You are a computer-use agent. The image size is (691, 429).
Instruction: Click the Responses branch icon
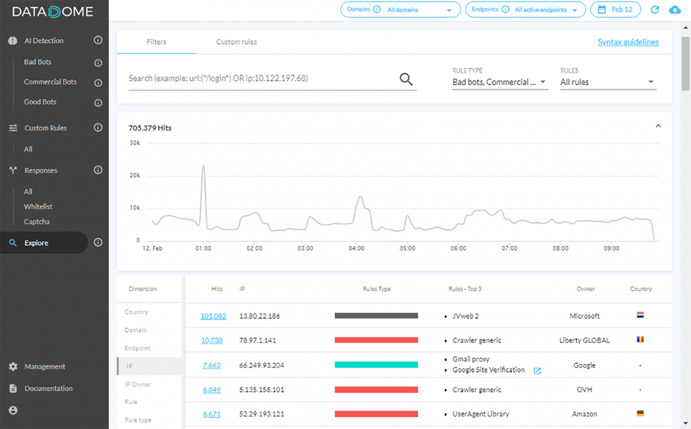click(x=13, y=170)
